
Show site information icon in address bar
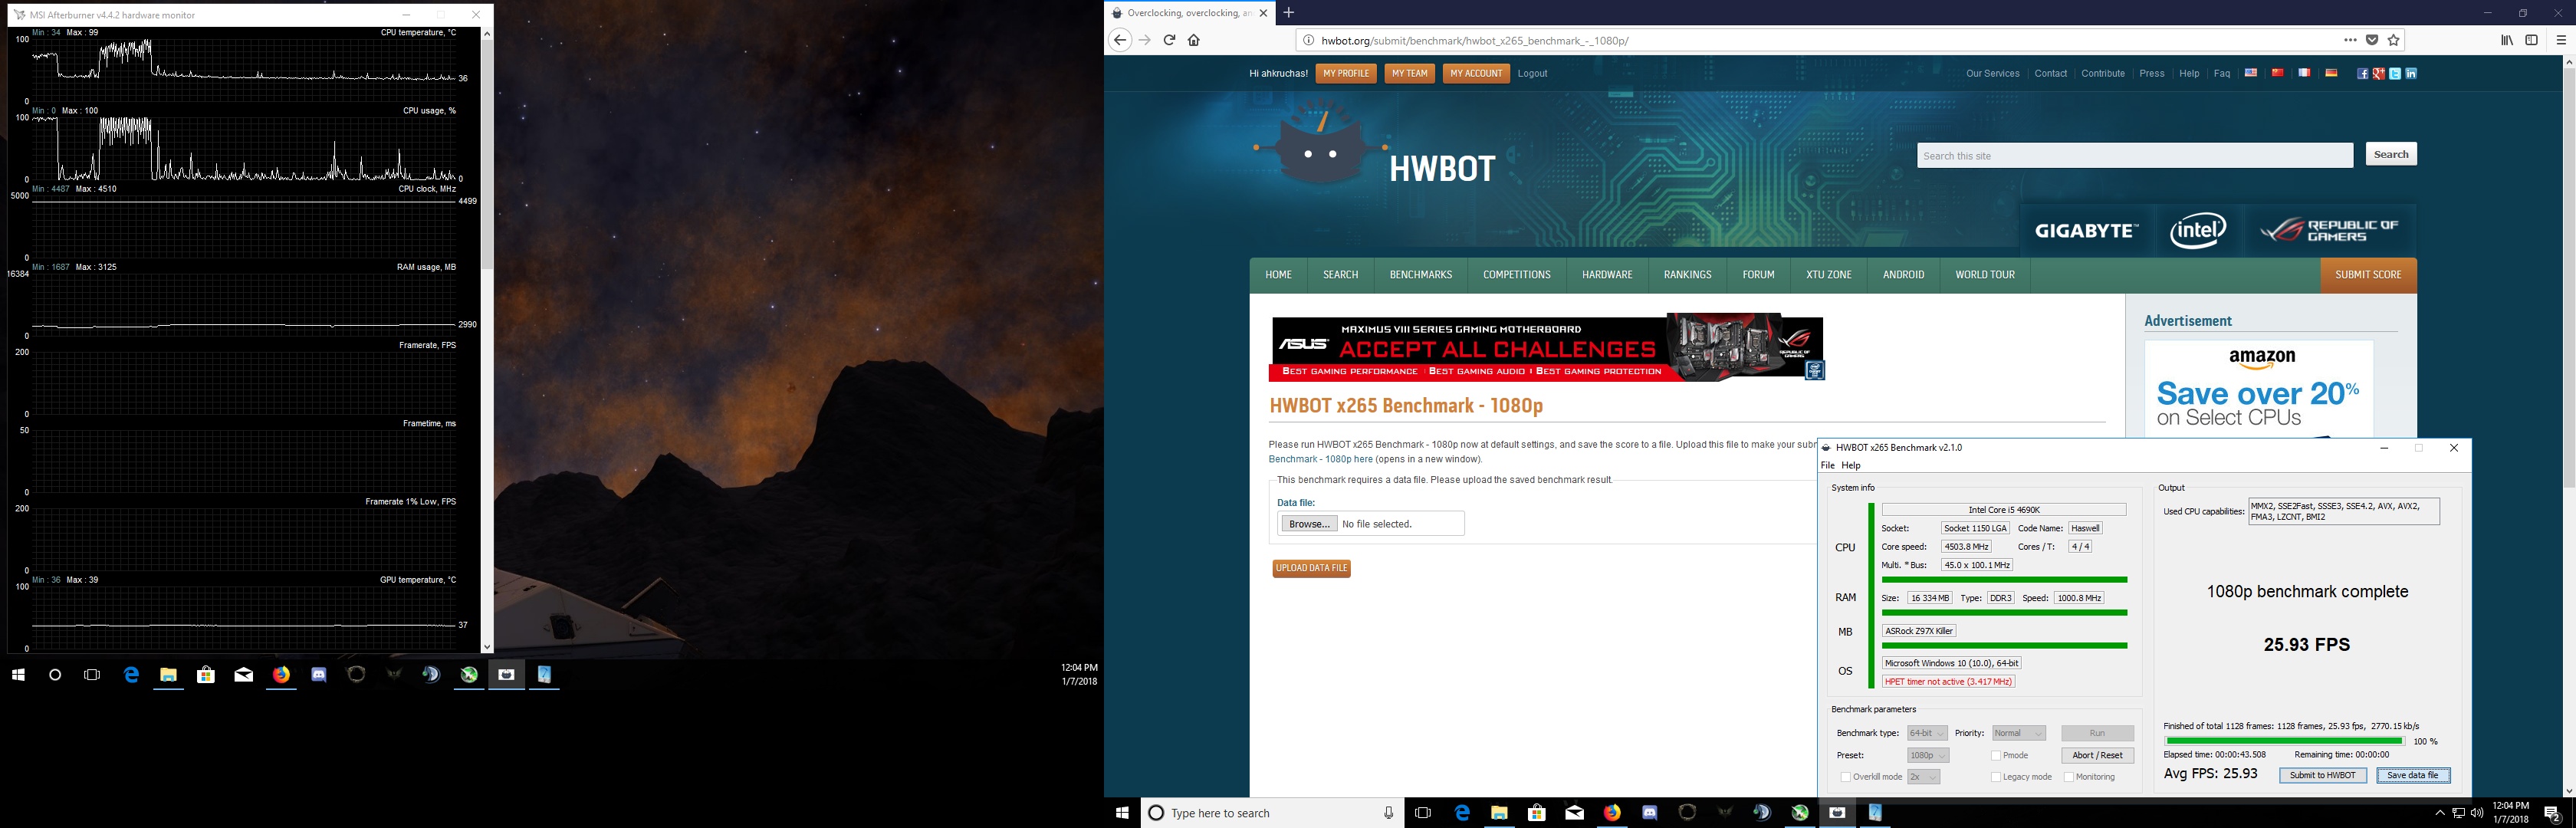click(x=1308, y=41)
